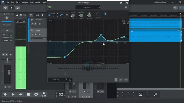
Task: Click the Gain knob
Action: [x=89, y=15]
